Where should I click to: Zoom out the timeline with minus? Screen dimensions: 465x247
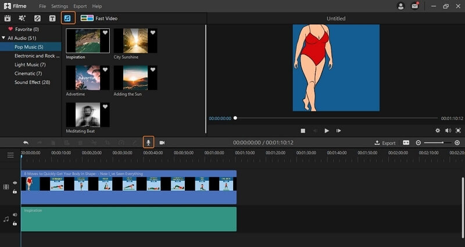[x=418, y=143]
